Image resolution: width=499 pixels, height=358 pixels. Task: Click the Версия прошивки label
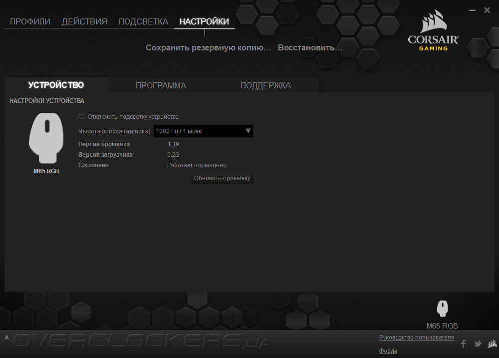point(104,144)
